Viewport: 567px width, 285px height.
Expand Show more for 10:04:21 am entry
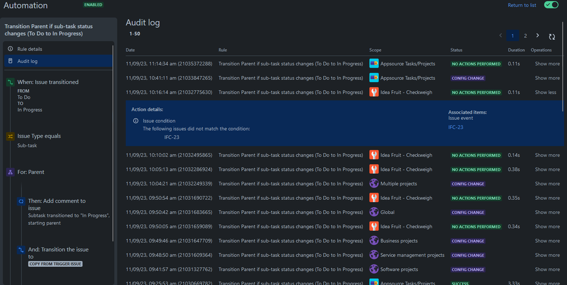click(x=547, y=183)
